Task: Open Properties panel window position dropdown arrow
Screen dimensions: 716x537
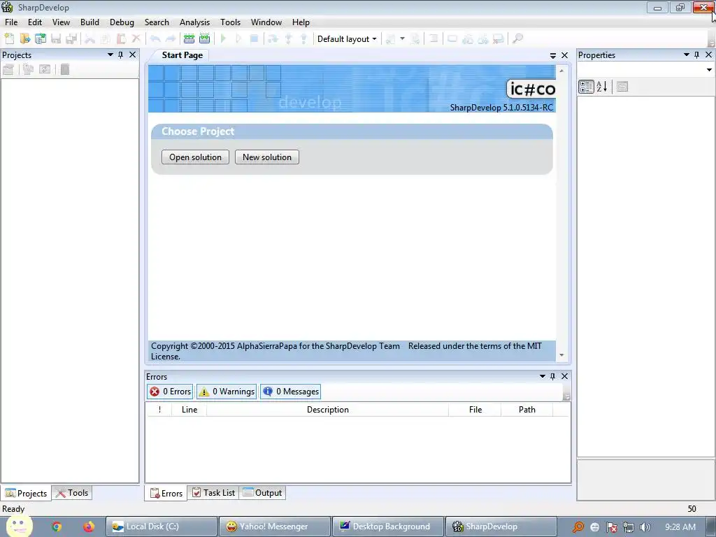Action: click(687, 55)
